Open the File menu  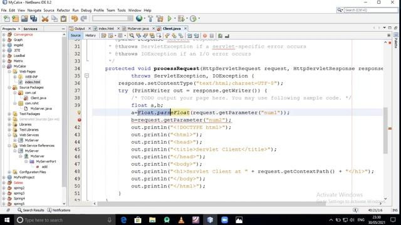(4, 10)
